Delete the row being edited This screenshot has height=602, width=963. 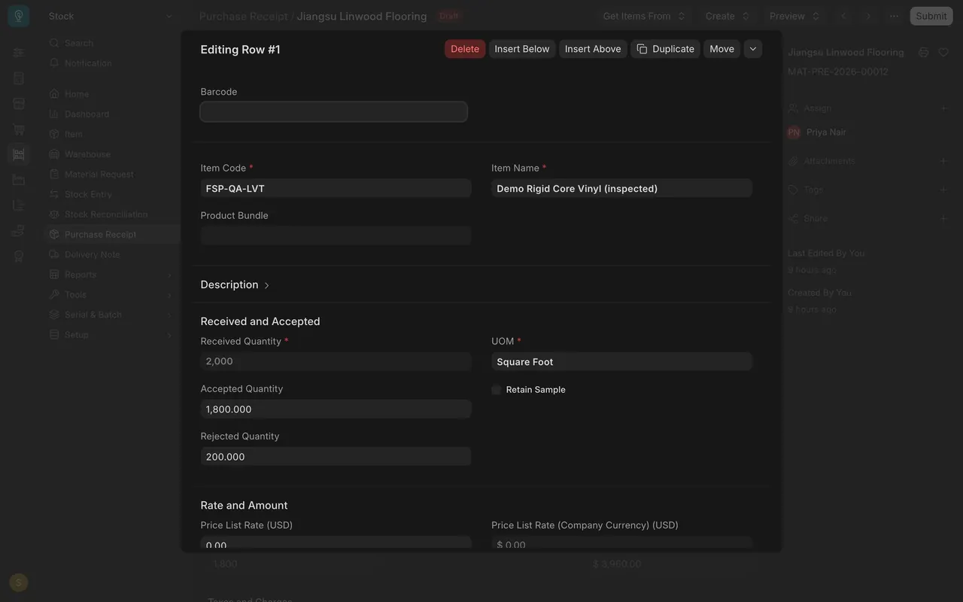pos(465,49)
